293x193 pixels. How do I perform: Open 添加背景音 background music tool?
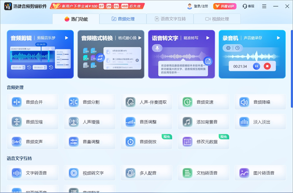coord(204,122)
